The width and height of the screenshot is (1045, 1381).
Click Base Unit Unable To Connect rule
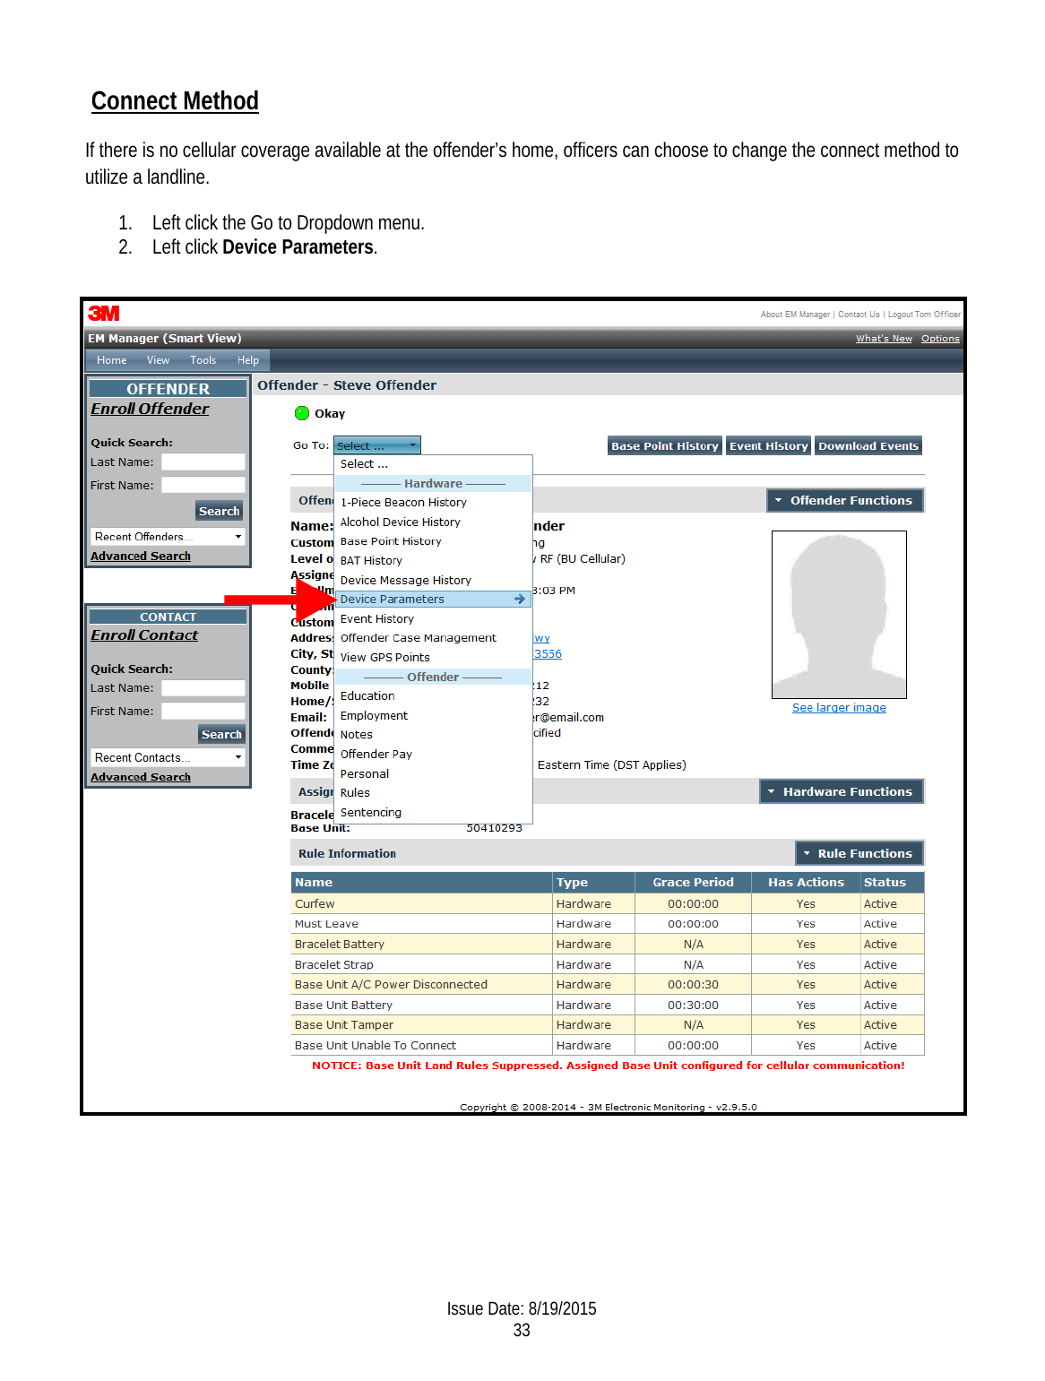[x=607, y=1045]
